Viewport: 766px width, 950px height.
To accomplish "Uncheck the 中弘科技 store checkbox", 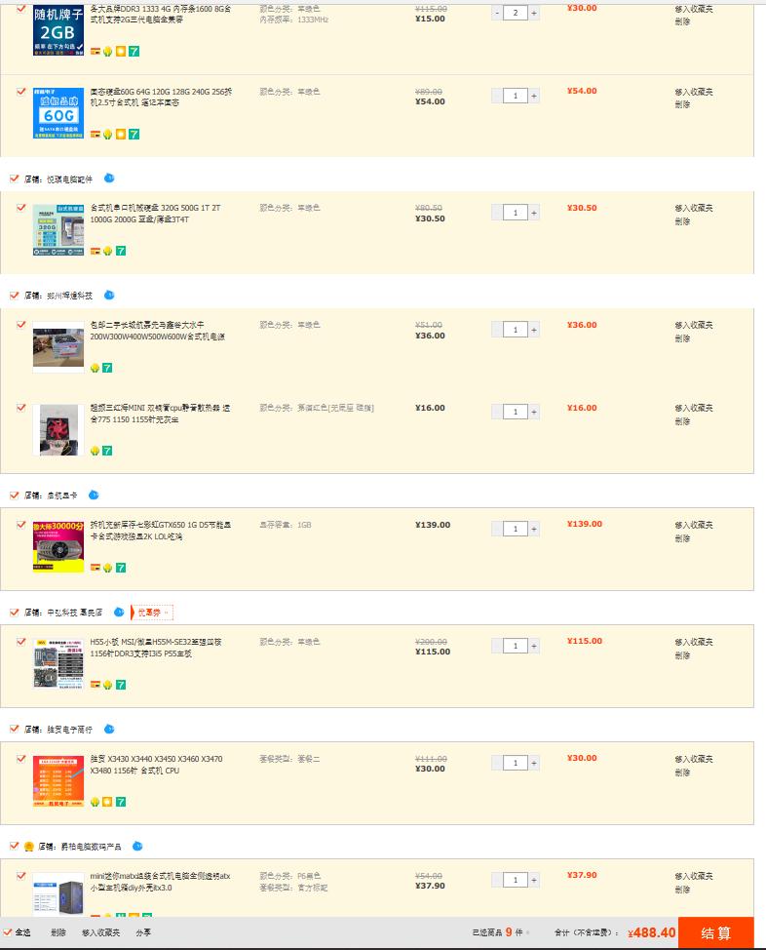I will point(14,612).
